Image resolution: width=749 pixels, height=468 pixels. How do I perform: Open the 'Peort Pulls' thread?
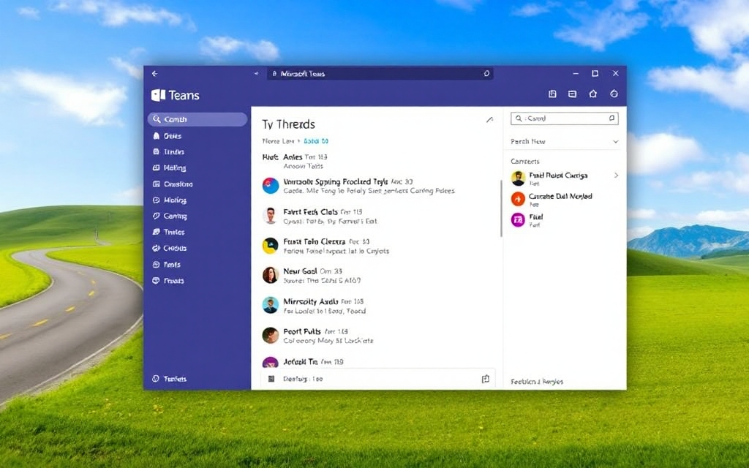click(x=377, y=335)
